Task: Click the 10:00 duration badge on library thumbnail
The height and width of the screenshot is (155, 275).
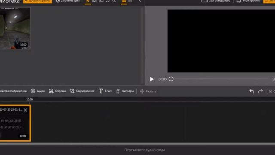Action: click(23, 45)
